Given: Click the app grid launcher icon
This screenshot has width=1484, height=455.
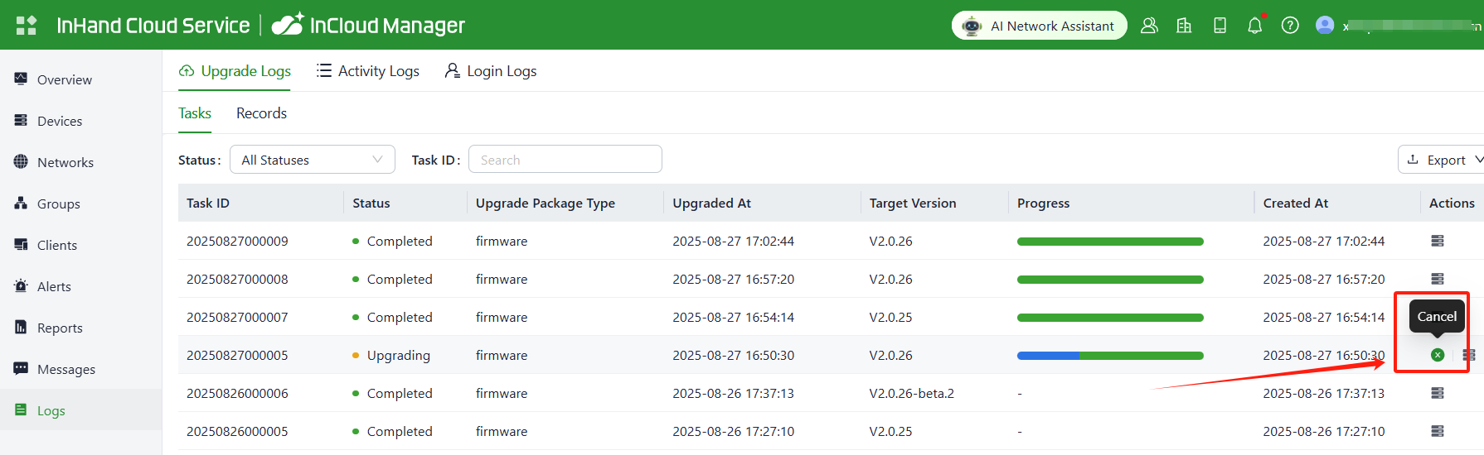Looking at the screenshot, I should 27,25.
